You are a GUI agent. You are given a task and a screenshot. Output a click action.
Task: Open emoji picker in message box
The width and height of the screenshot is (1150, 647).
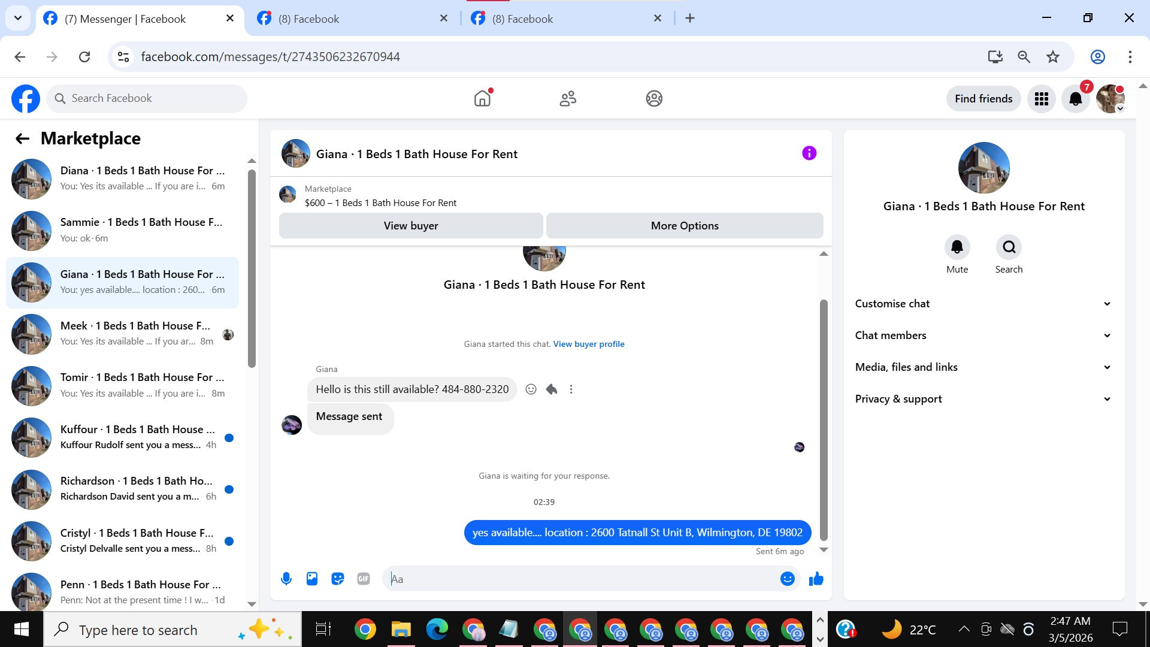(x=788, y=579)
